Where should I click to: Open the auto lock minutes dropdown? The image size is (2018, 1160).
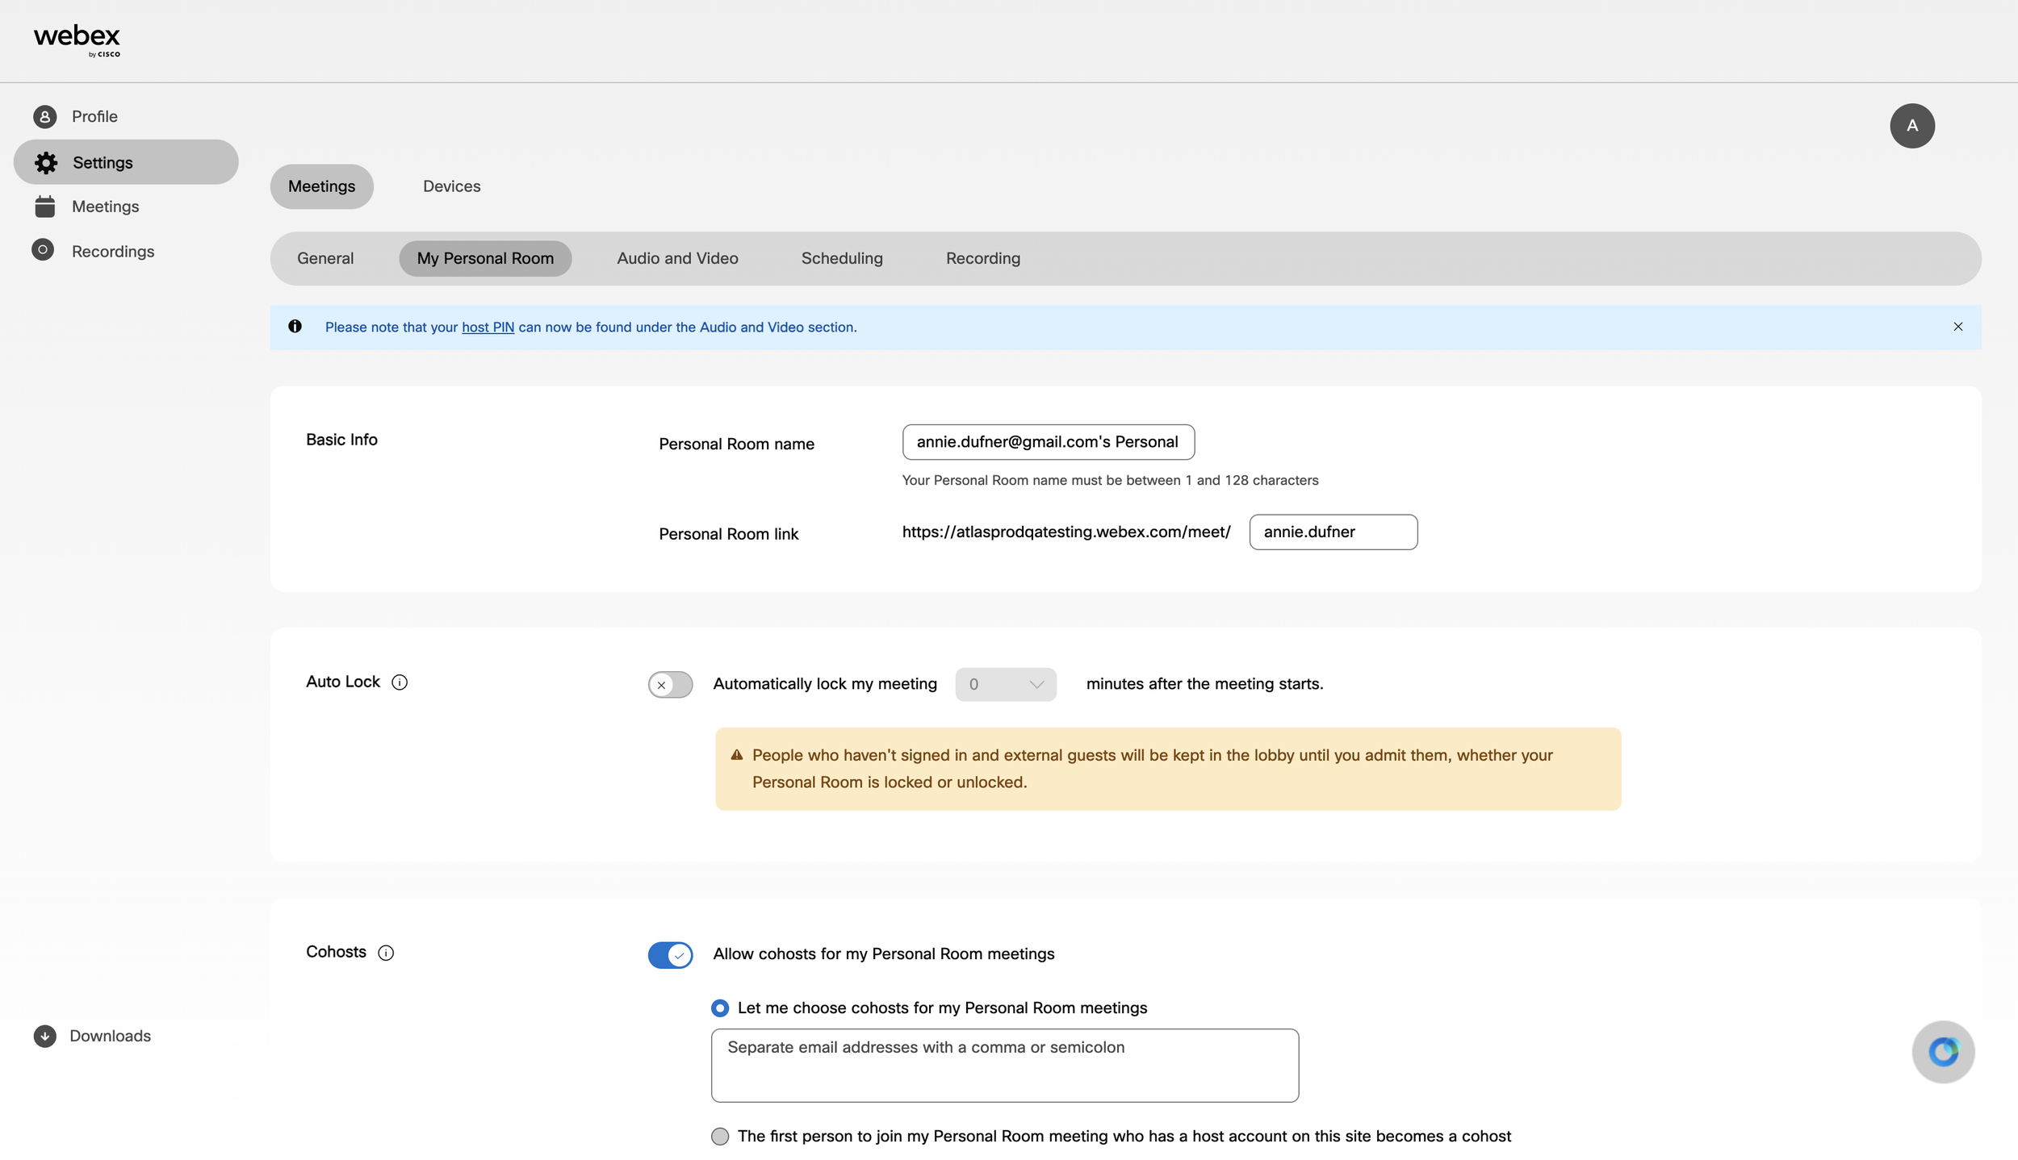1006,685
